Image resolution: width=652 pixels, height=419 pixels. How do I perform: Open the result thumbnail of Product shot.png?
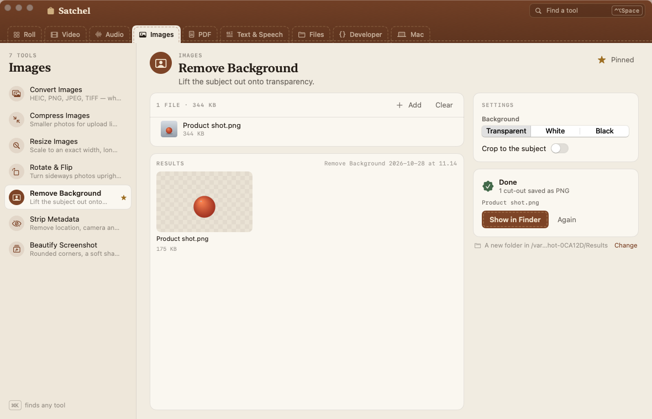point(204,202)
